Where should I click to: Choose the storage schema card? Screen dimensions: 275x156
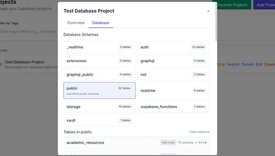(x=100, y=107)
